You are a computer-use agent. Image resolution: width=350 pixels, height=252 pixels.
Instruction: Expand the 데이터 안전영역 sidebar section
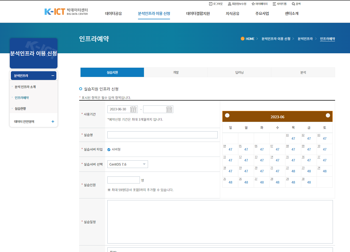[53, 122]
